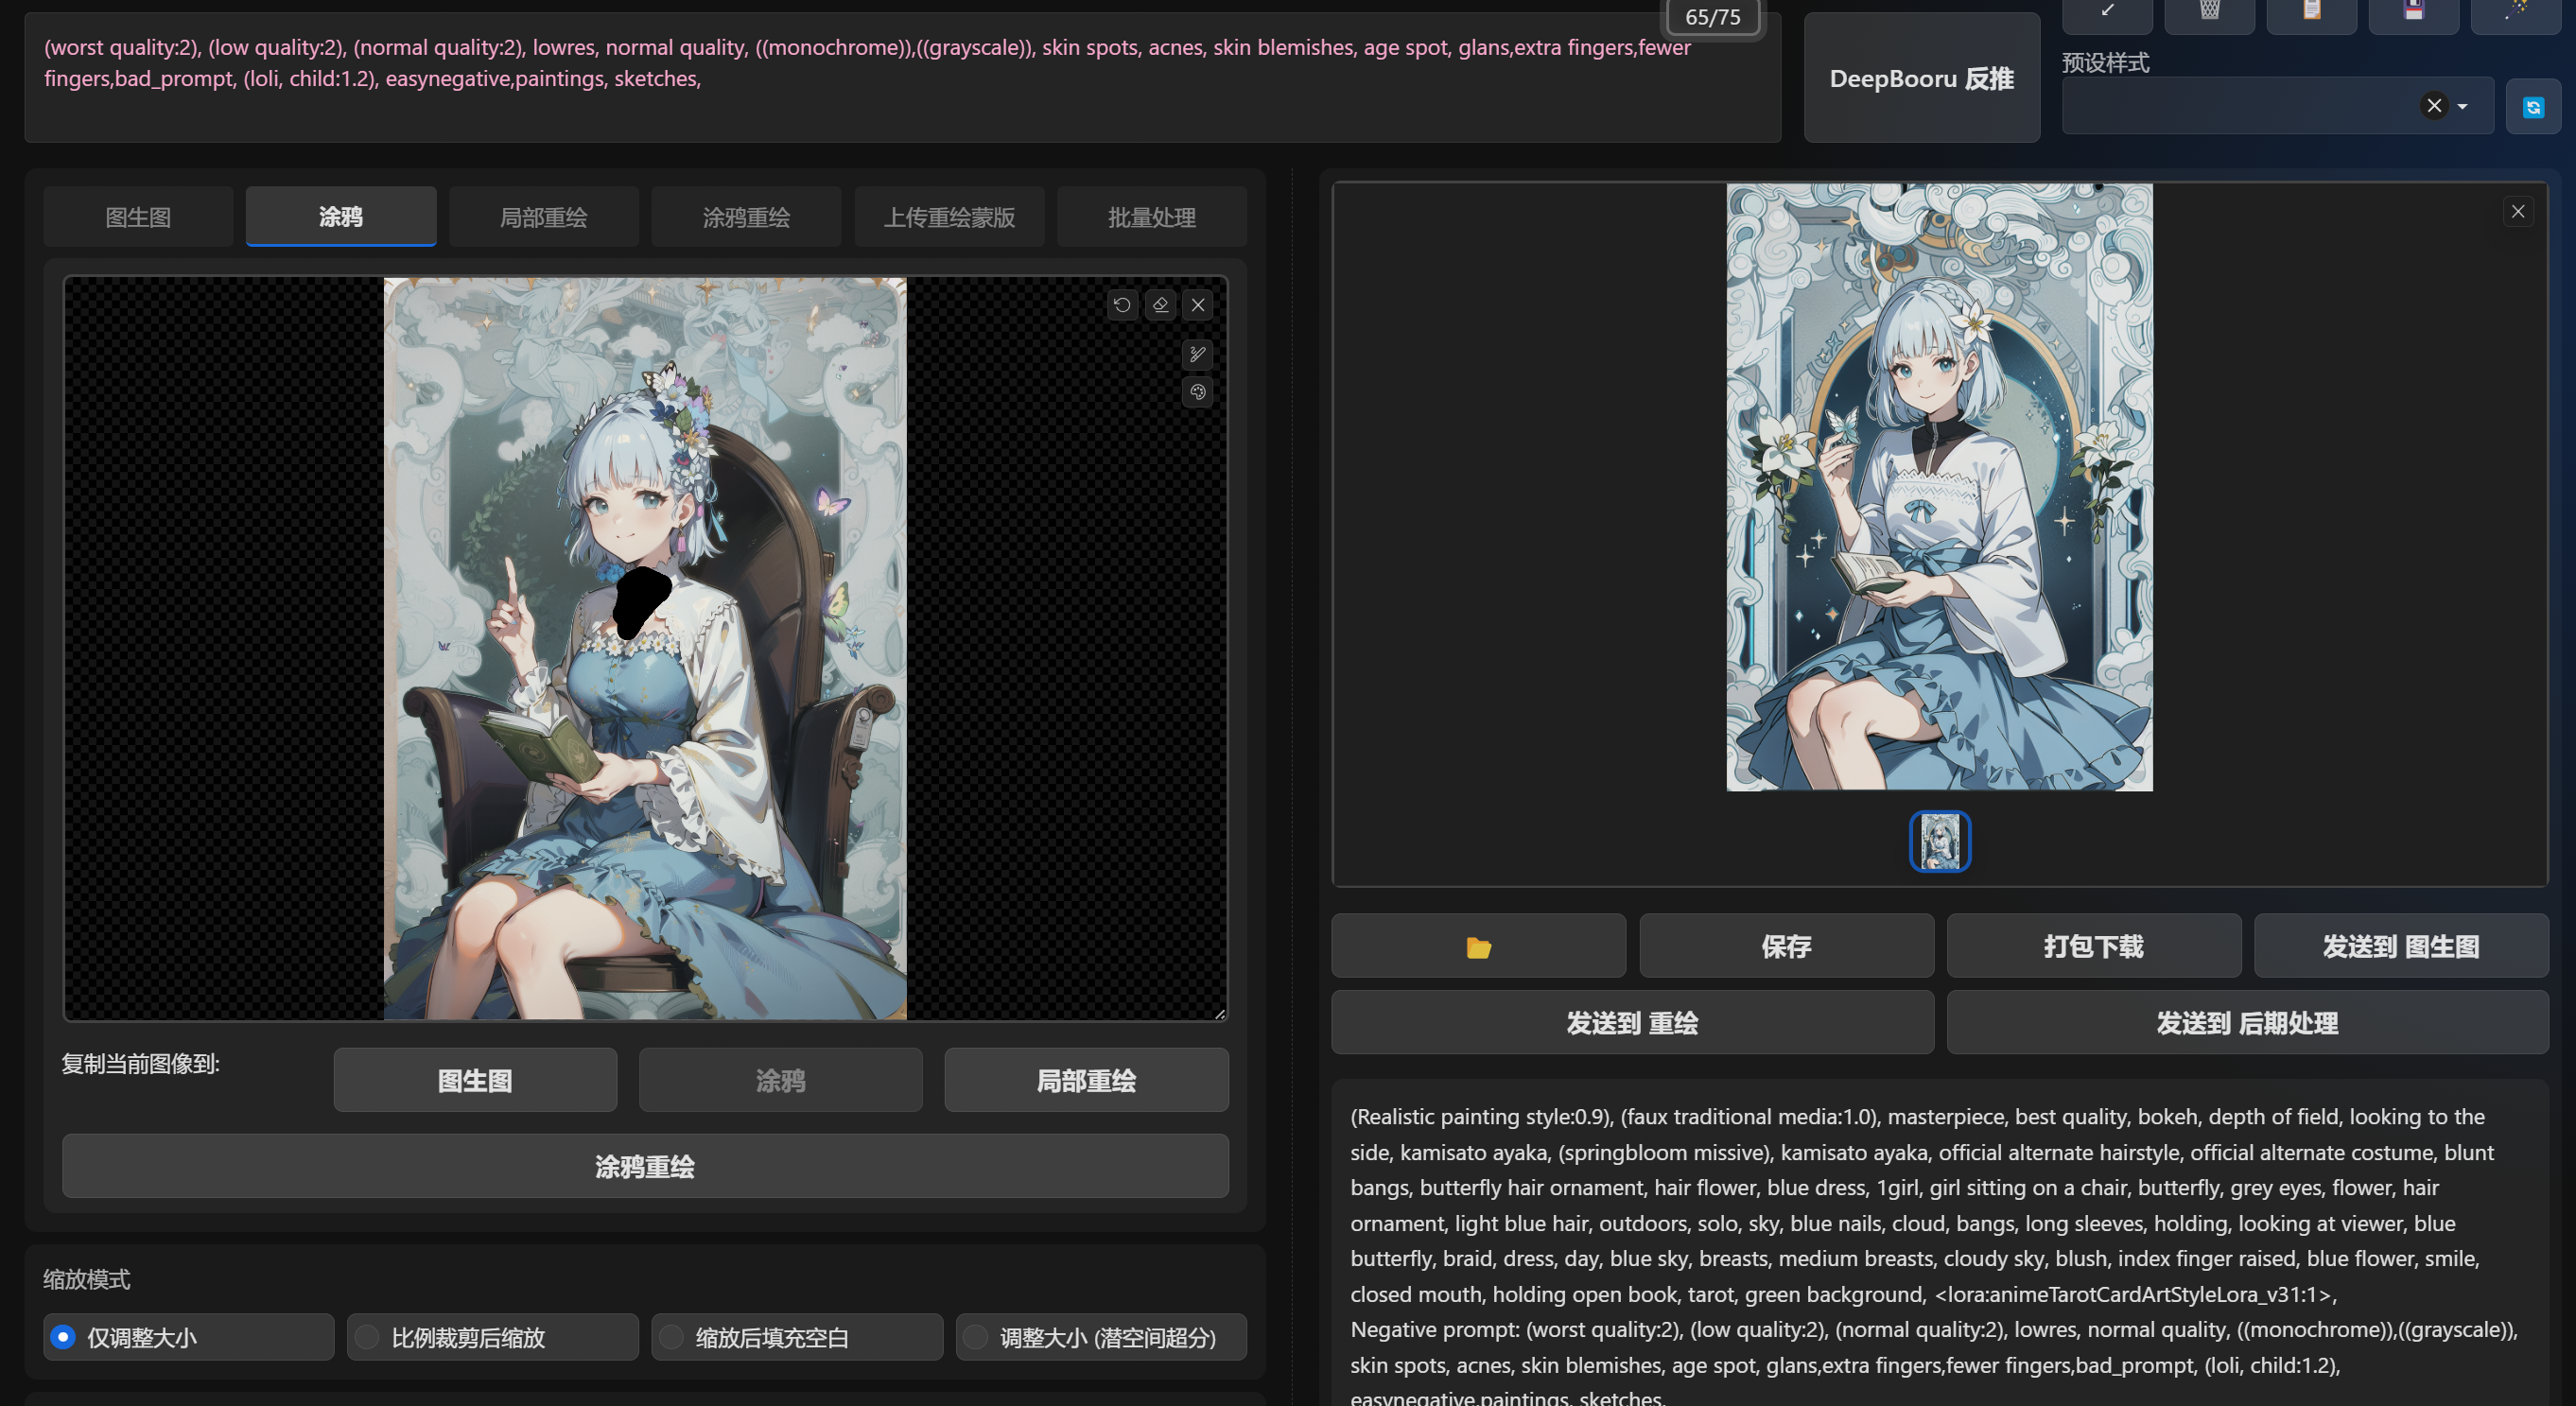
Task: Open the brush size tool on the canvas
Action: point(1198,354)
